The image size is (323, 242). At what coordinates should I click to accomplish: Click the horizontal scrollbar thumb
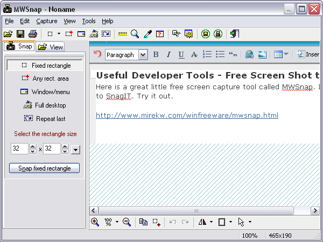196,211
